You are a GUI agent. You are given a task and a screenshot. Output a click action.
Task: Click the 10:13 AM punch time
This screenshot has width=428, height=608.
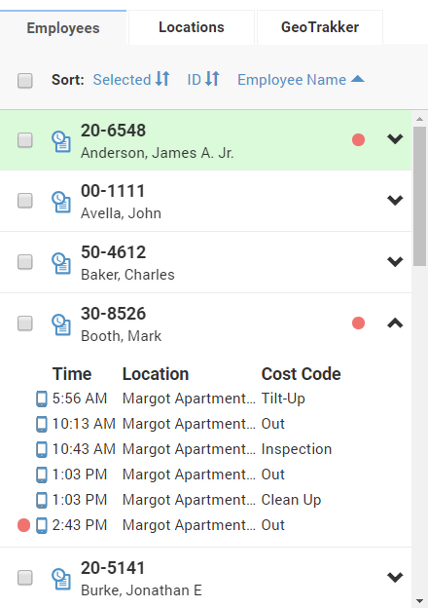click(84, 424)
